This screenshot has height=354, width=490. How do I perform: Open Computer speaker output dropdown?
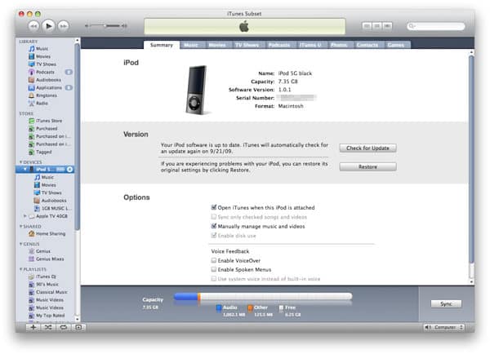444,327
